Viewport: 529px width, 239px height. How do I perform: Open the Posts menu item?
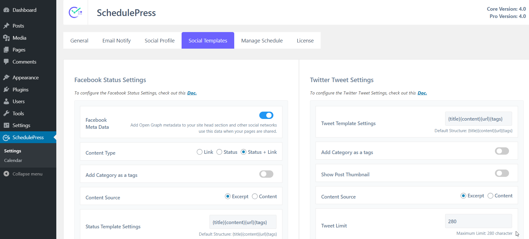click(28, 26)
